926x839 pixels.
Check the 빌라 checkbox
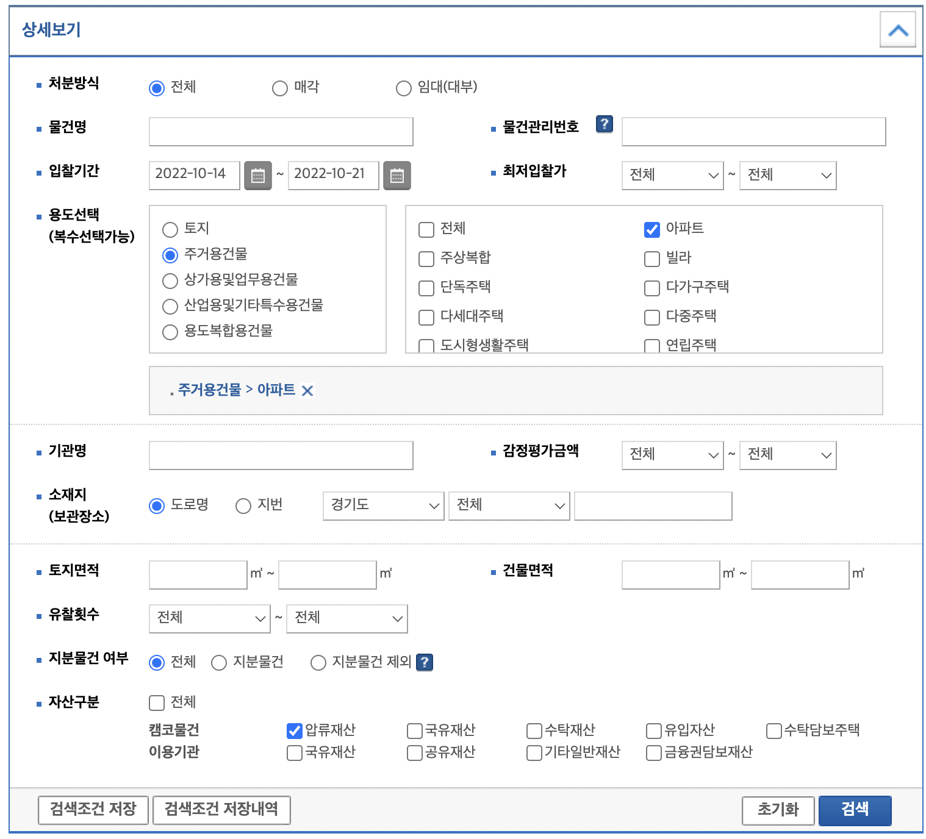tap(652, 259)
